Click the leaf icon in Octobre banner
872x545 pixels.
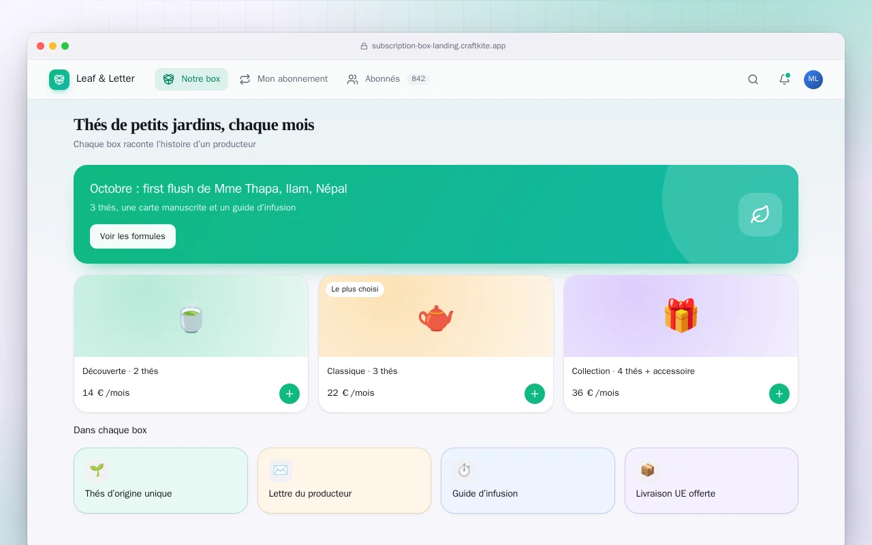(760, 215)
